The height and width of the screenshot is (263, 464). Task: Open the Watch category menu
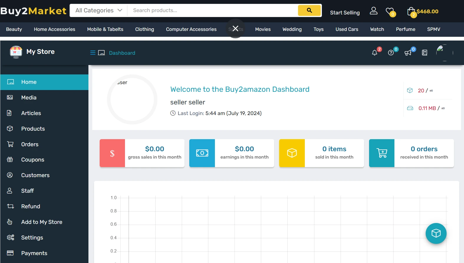377,29
